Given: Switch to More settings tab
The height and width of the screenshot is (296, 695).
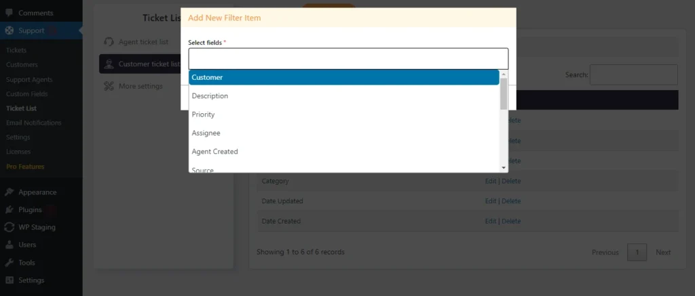Looking at the screenshot, I should 140,86.
